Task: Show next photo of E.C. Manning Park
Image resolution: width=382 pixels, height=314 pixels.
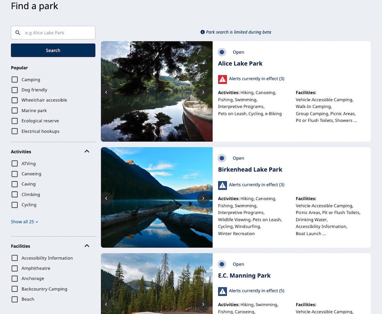Action: (x=203, y=304)
